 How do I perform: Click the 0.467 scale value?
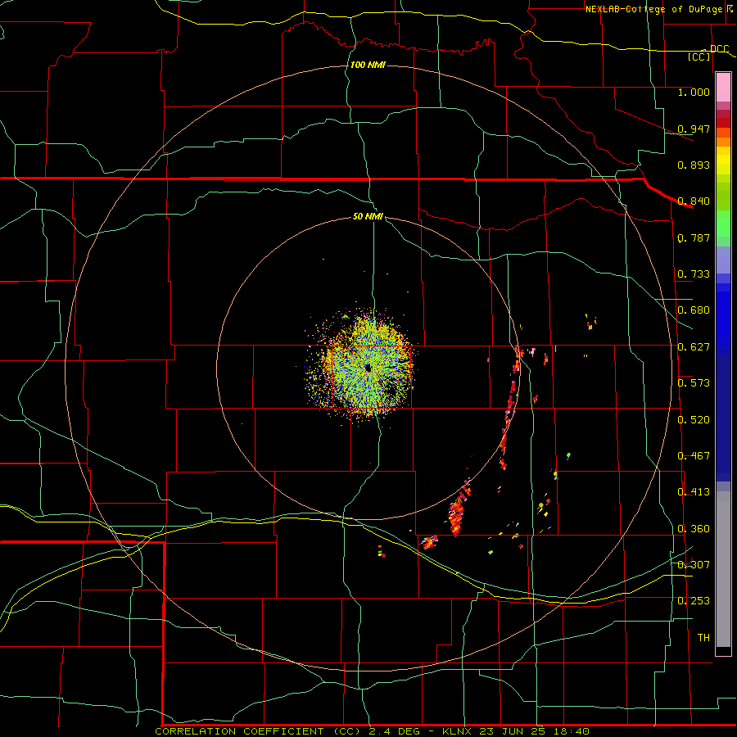(694, 456)
